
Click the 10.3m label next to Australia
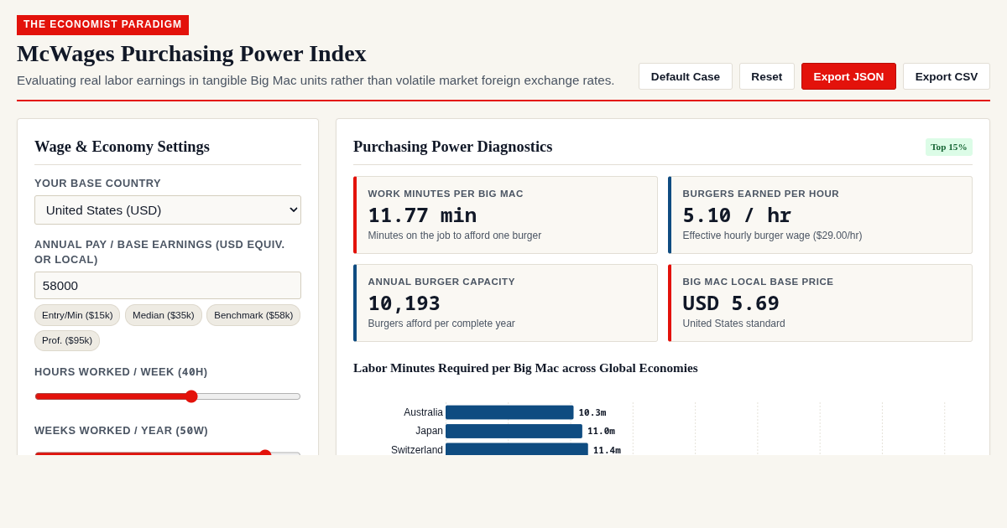592,412
